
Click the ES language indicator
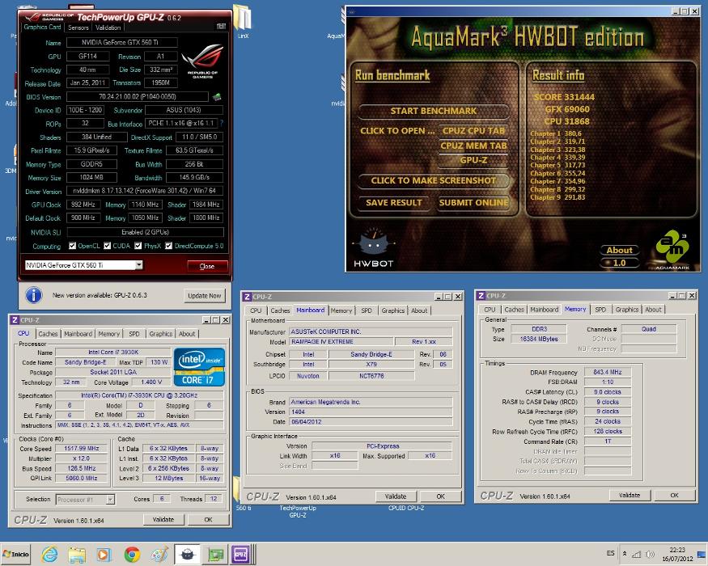point(610,553)
